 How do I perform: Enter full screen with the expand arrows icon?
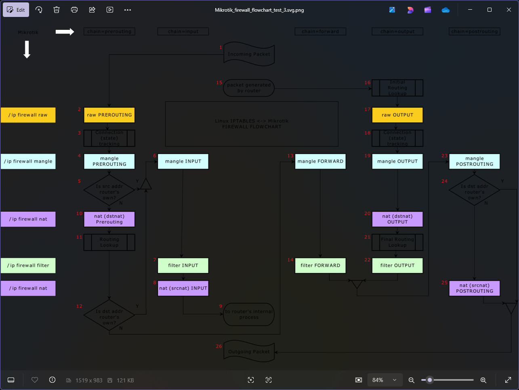[x=508, y=380]
